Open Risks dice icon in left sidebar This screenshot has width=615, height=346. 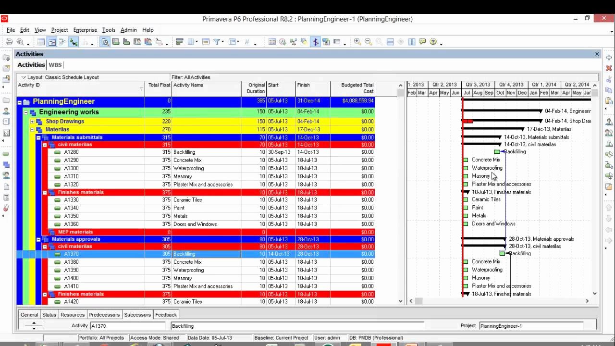[x=6, y=208]
